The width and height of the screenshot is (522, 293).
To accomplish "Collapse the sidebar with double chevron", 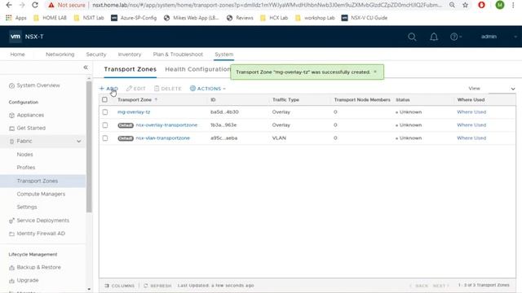I will click(x=86, y=68).
